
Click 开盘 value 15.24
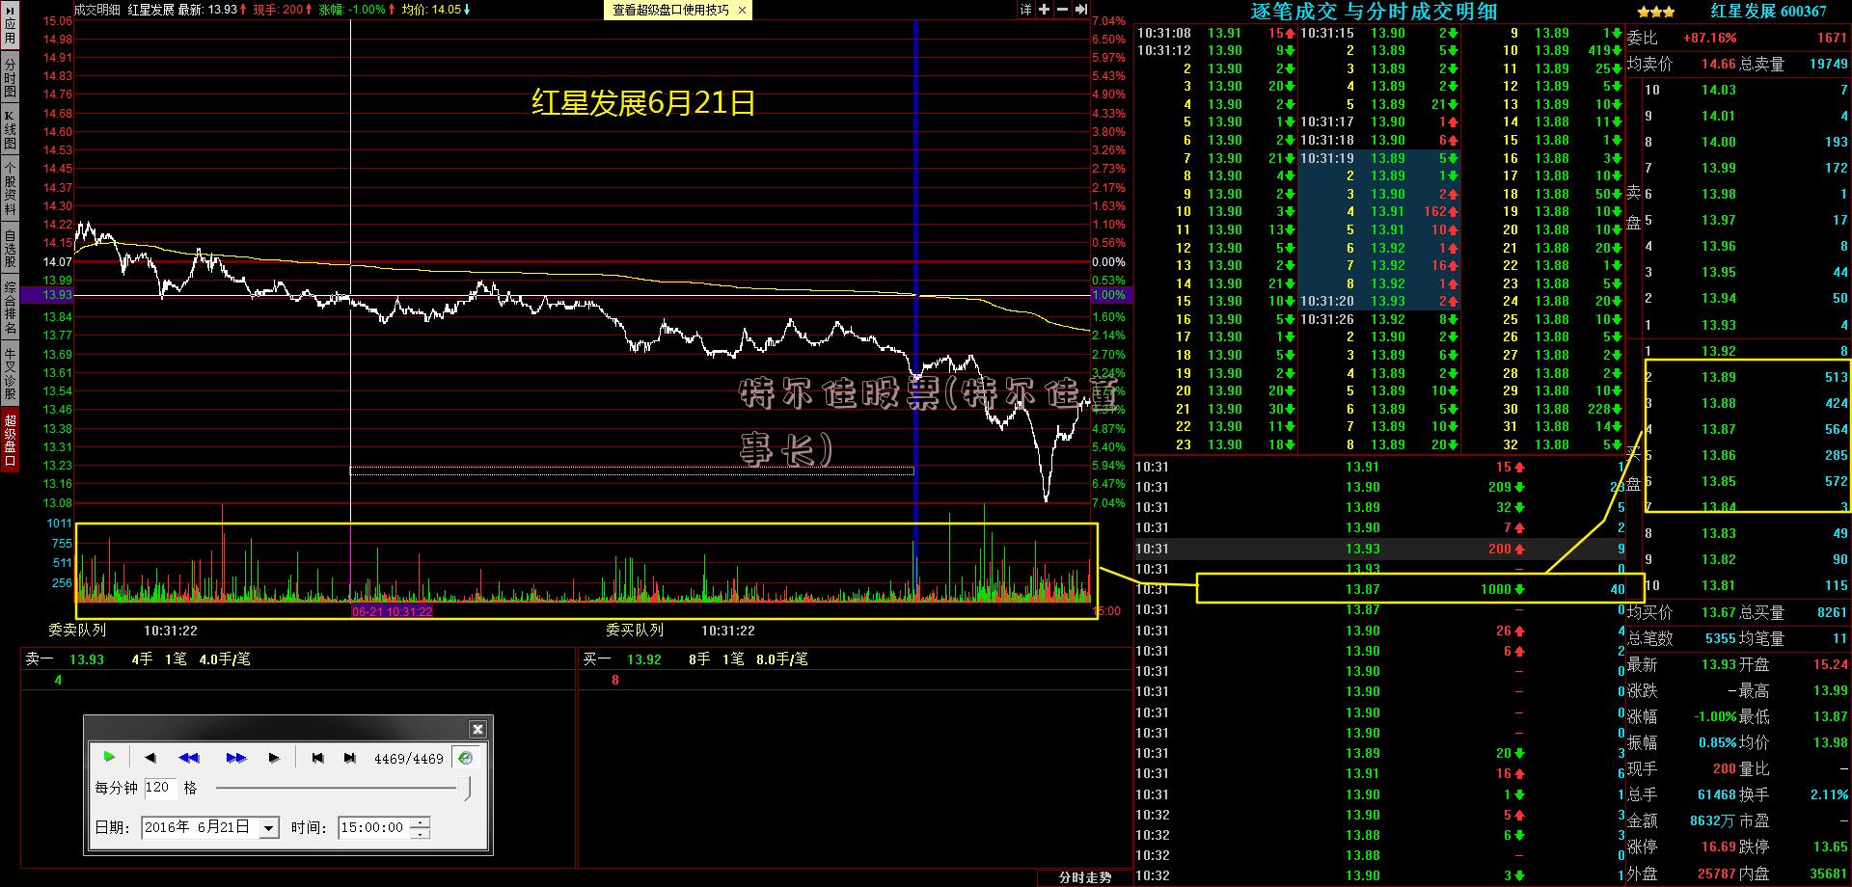pos(1831,664)
